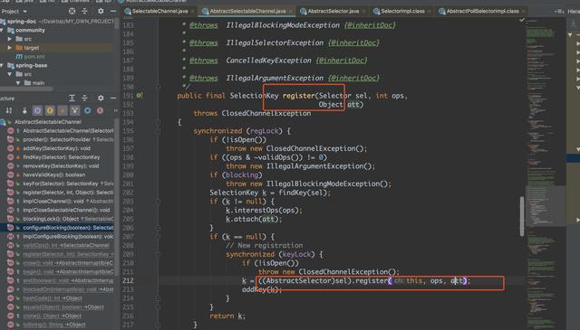Click the fold marker at line 203
The image size is (580, 330).
coord(158,202)
